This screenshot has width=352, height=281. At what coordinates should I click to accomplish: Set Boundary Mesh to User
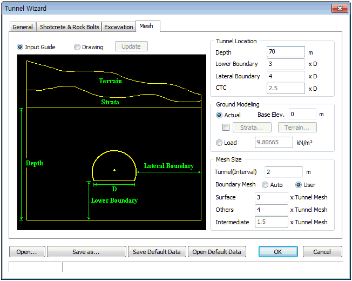[x=299, y=185]
